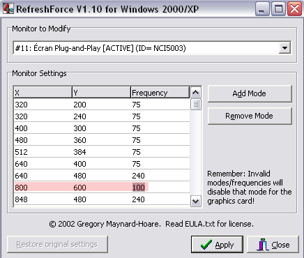The width and height of the screenshot is (304, 258).
Task: Apply the monitor settings
Action: click(217, 245)
